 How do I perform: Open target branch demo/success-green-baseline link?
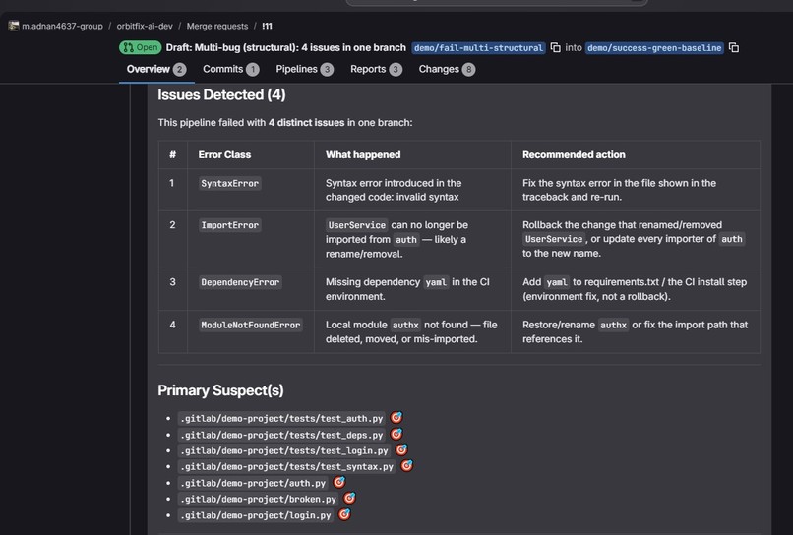click(x=654, y=48)
